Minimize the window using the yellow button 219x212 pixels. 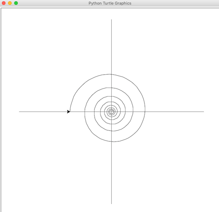(x=10, y=3)
